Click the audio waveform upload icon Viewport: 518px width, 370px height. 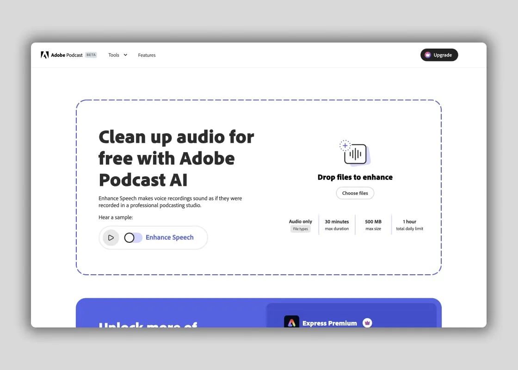coord(355,153)
